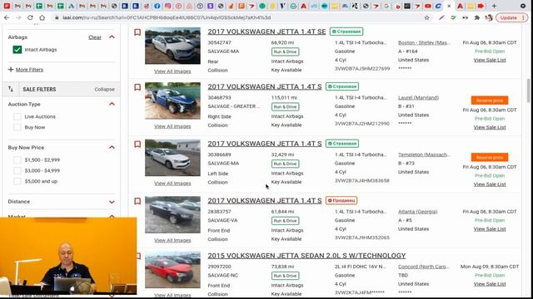533x299 pixels.
Task: Click the address bar URL field
Action: point(238,17)
